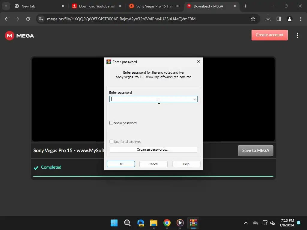This screenshot has width=307, height=230.
Task: Click Organize passwords button
Action: click(153, 149)
